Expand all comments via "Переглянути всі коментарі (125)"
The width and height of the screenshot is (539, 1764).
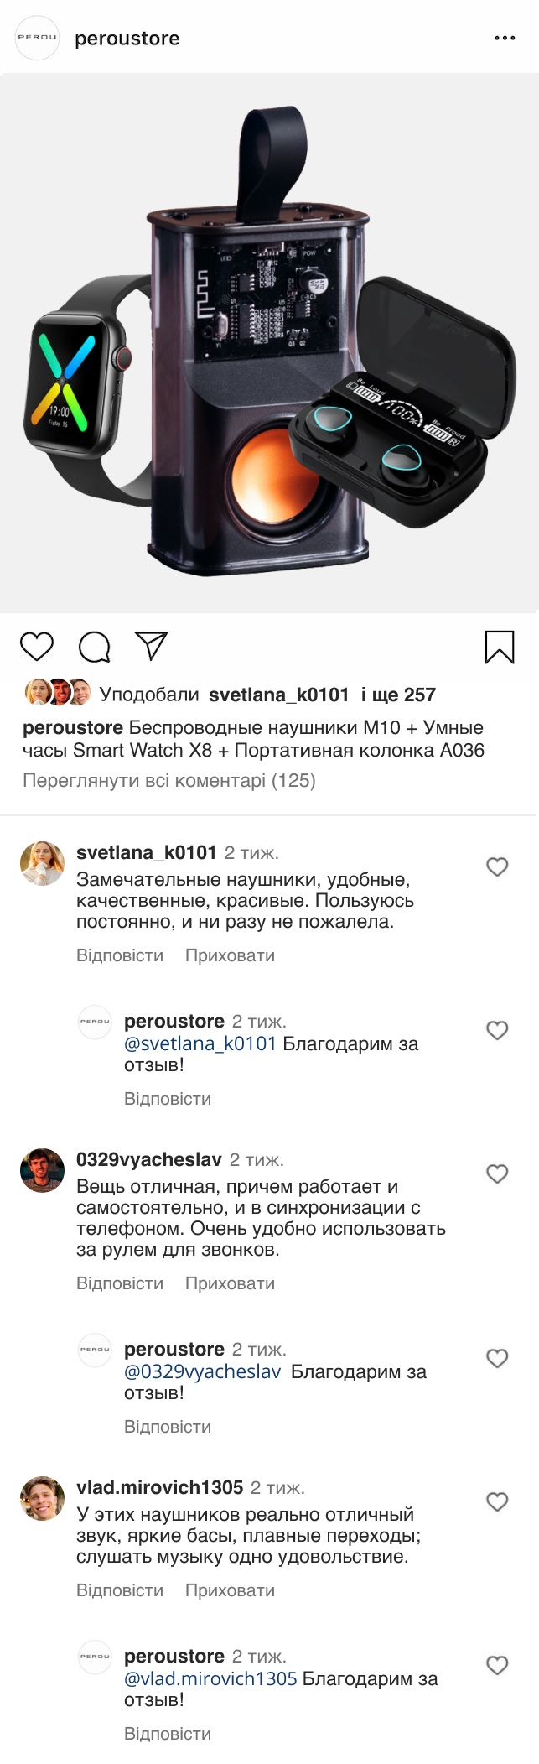(x=169, y=781)
